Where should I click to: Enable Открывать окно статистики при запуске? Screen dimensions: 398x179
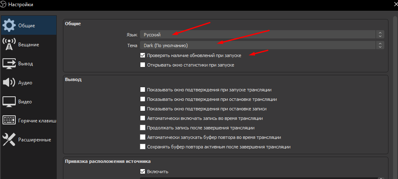(x=143, y=64)
